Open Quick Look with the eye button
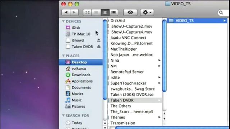Viewport: 230px width, 129px height. click(130, 13)
